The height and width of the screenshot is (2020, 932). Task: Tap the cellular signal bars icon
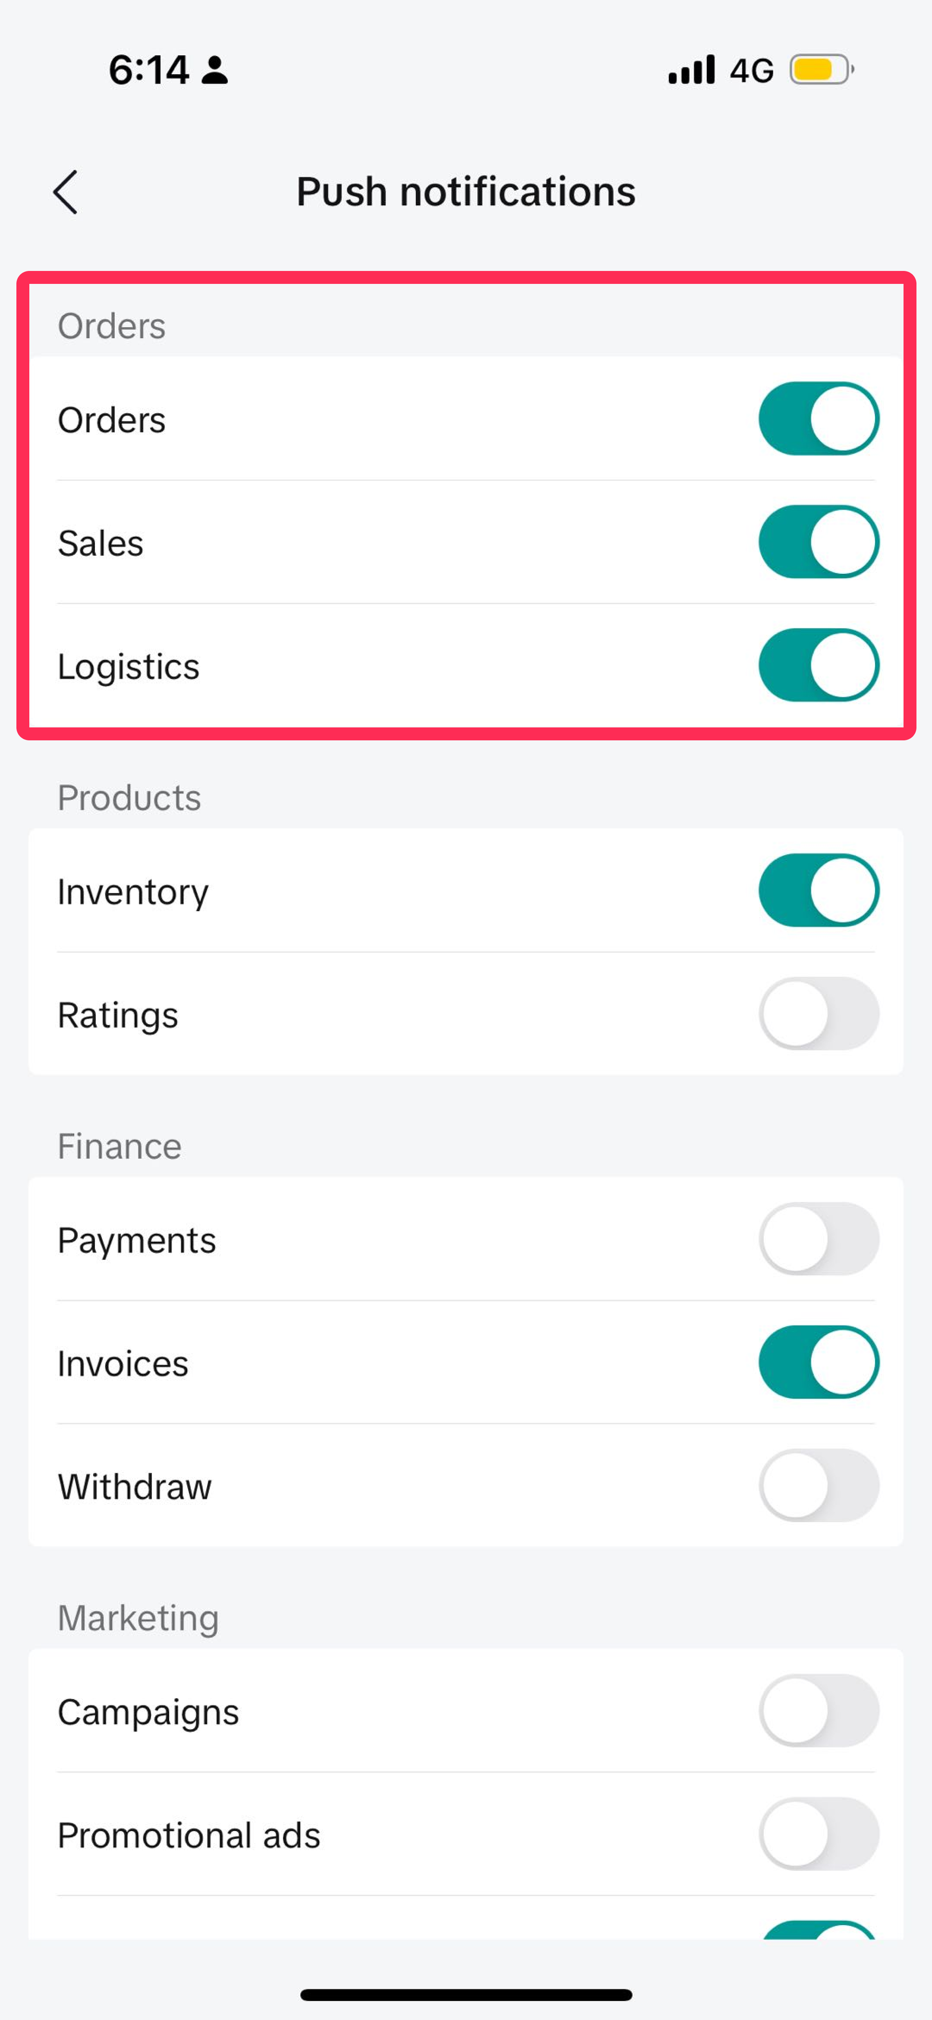coord(691,70)
